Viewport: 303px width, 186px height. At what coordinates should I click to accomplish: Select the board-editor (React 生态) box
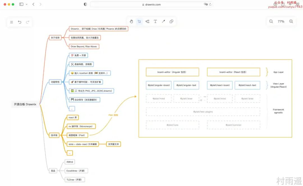pos(233,72)
